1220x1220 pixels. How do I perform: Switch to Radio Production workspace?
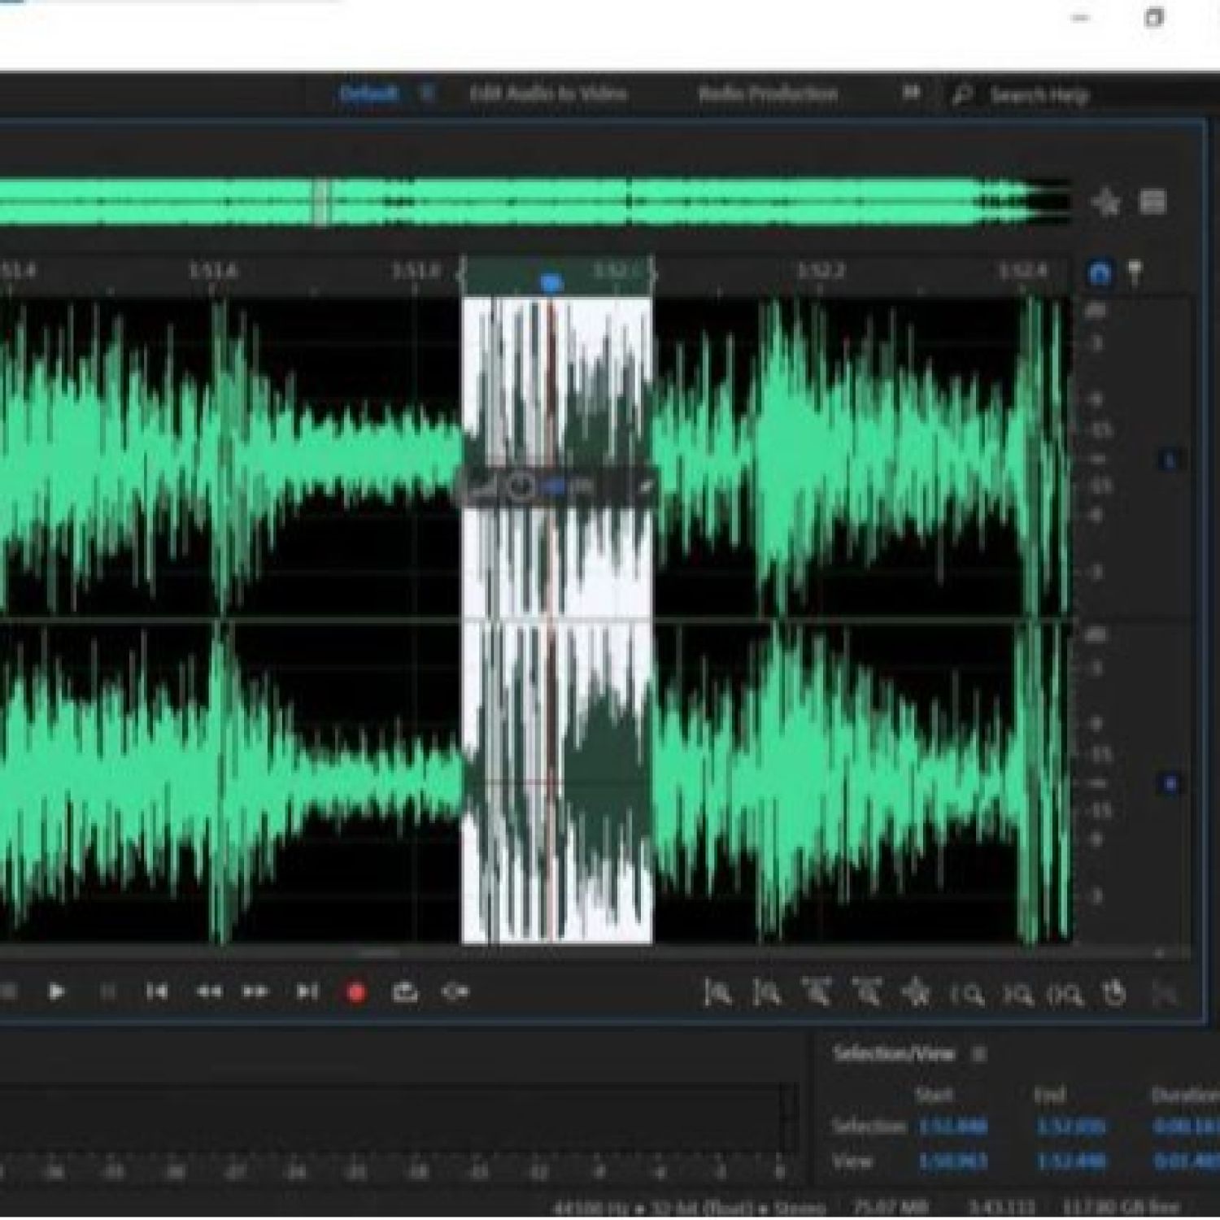click(x=767, y=94)
